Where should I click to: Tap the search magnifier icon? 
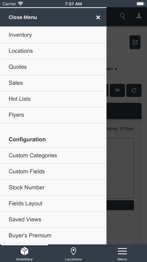tap(123, 16)
